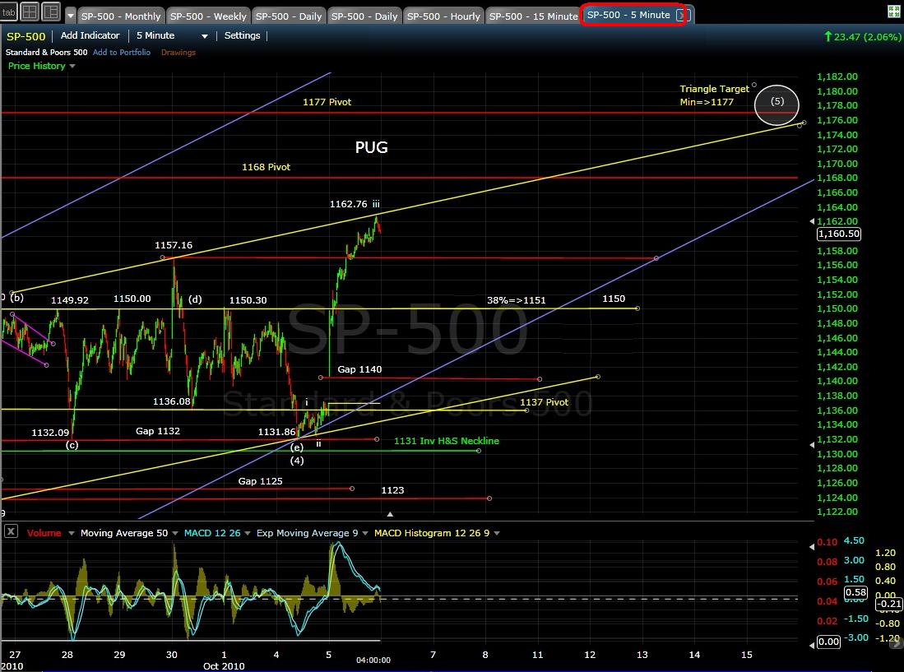The image size is (904, 672).
Task: Click the 'Gap 1132' annotation
Action: 158,431
